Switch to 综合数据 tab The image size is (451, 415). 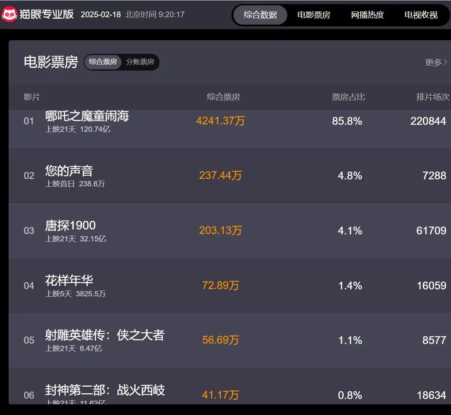(x=260, y=15)
